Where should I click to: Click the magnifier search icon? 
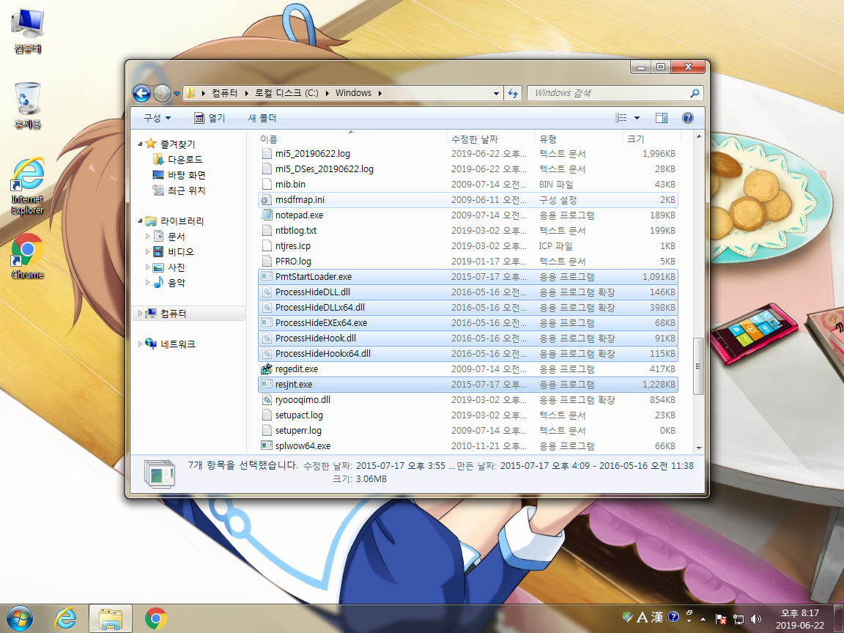(695, 93)
